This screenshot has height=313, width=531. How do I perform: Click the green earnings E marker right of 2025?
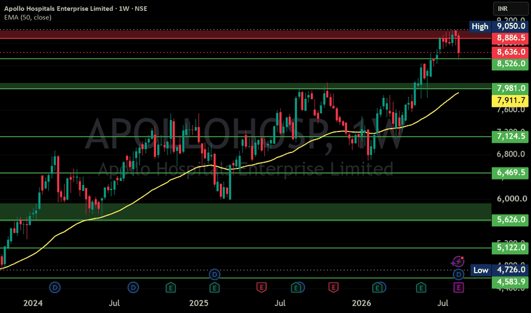tap(214, 288)
